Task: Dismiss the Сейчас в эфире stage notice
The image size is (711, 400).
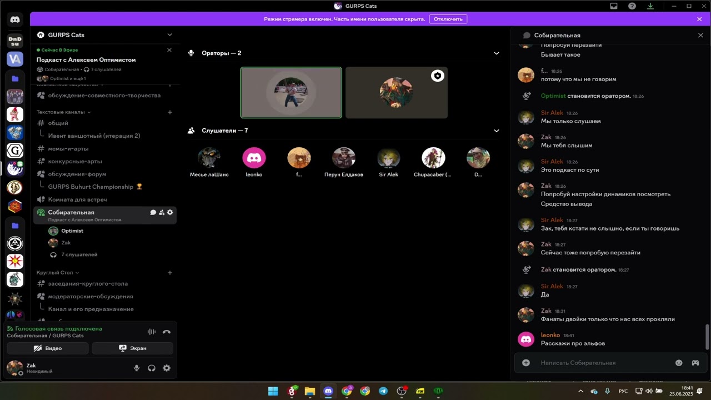Action: 169,50
